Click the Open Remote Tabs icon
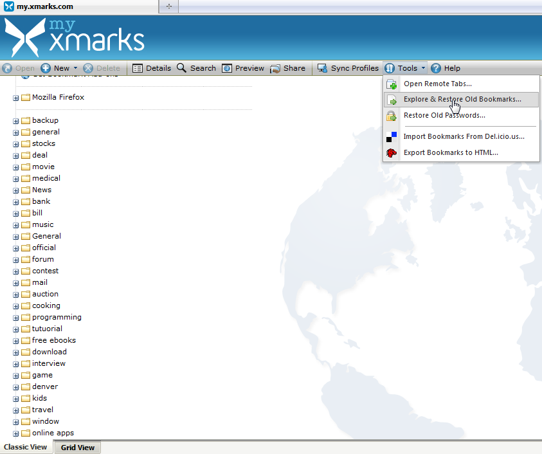542x454 pixels. (392, 84)
